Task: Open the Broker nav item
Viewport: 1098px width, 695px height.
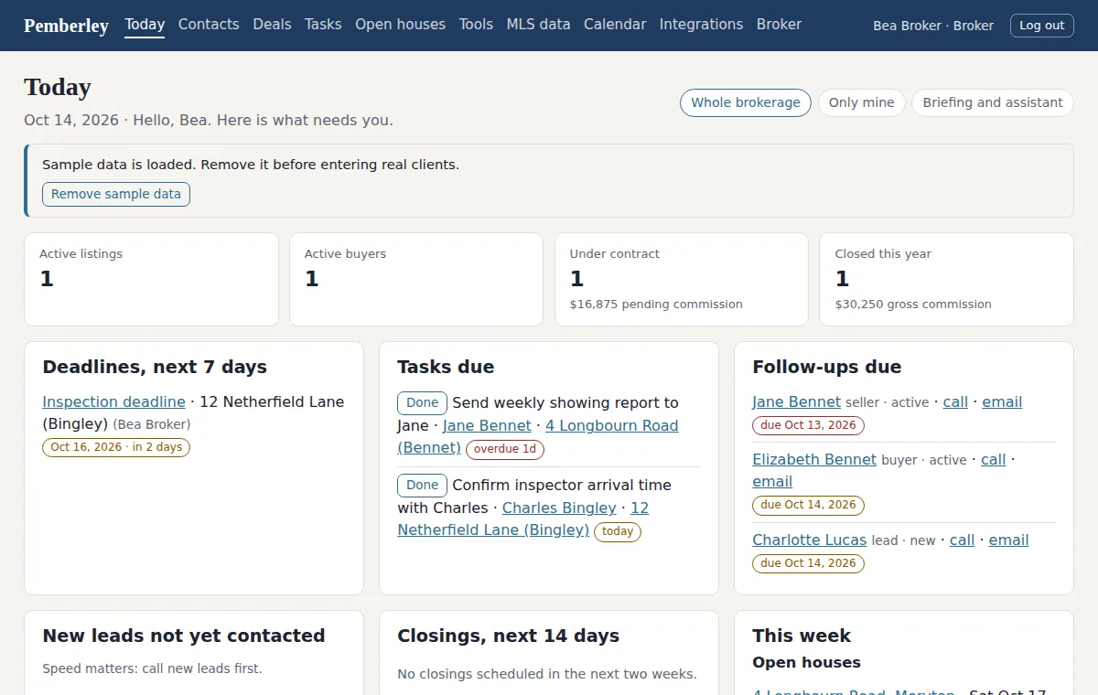Action: coord(779,25)
